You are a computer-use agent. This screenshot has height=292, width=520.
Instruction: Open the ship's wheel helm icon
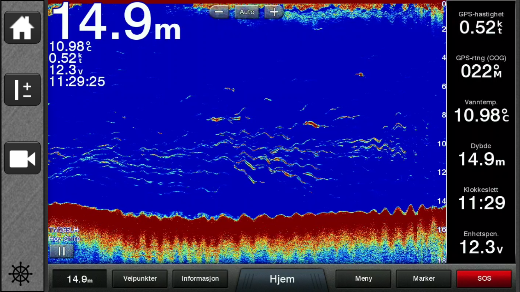(20, 273)
